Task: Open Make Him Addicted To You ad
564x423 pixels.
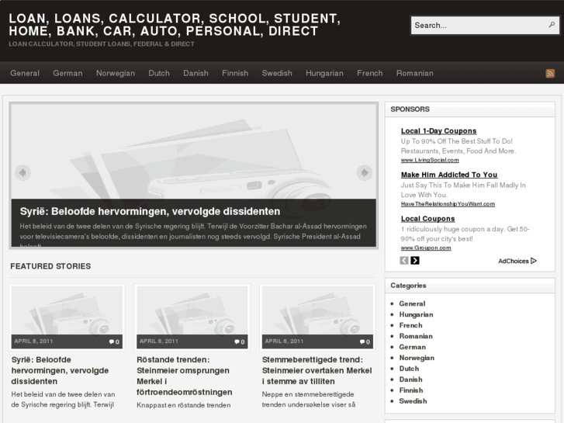Action: coord(449,175)
